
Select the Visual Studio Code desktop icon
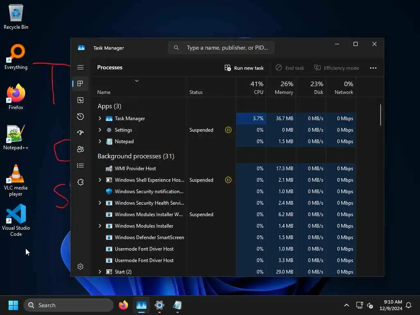[16, 220]
